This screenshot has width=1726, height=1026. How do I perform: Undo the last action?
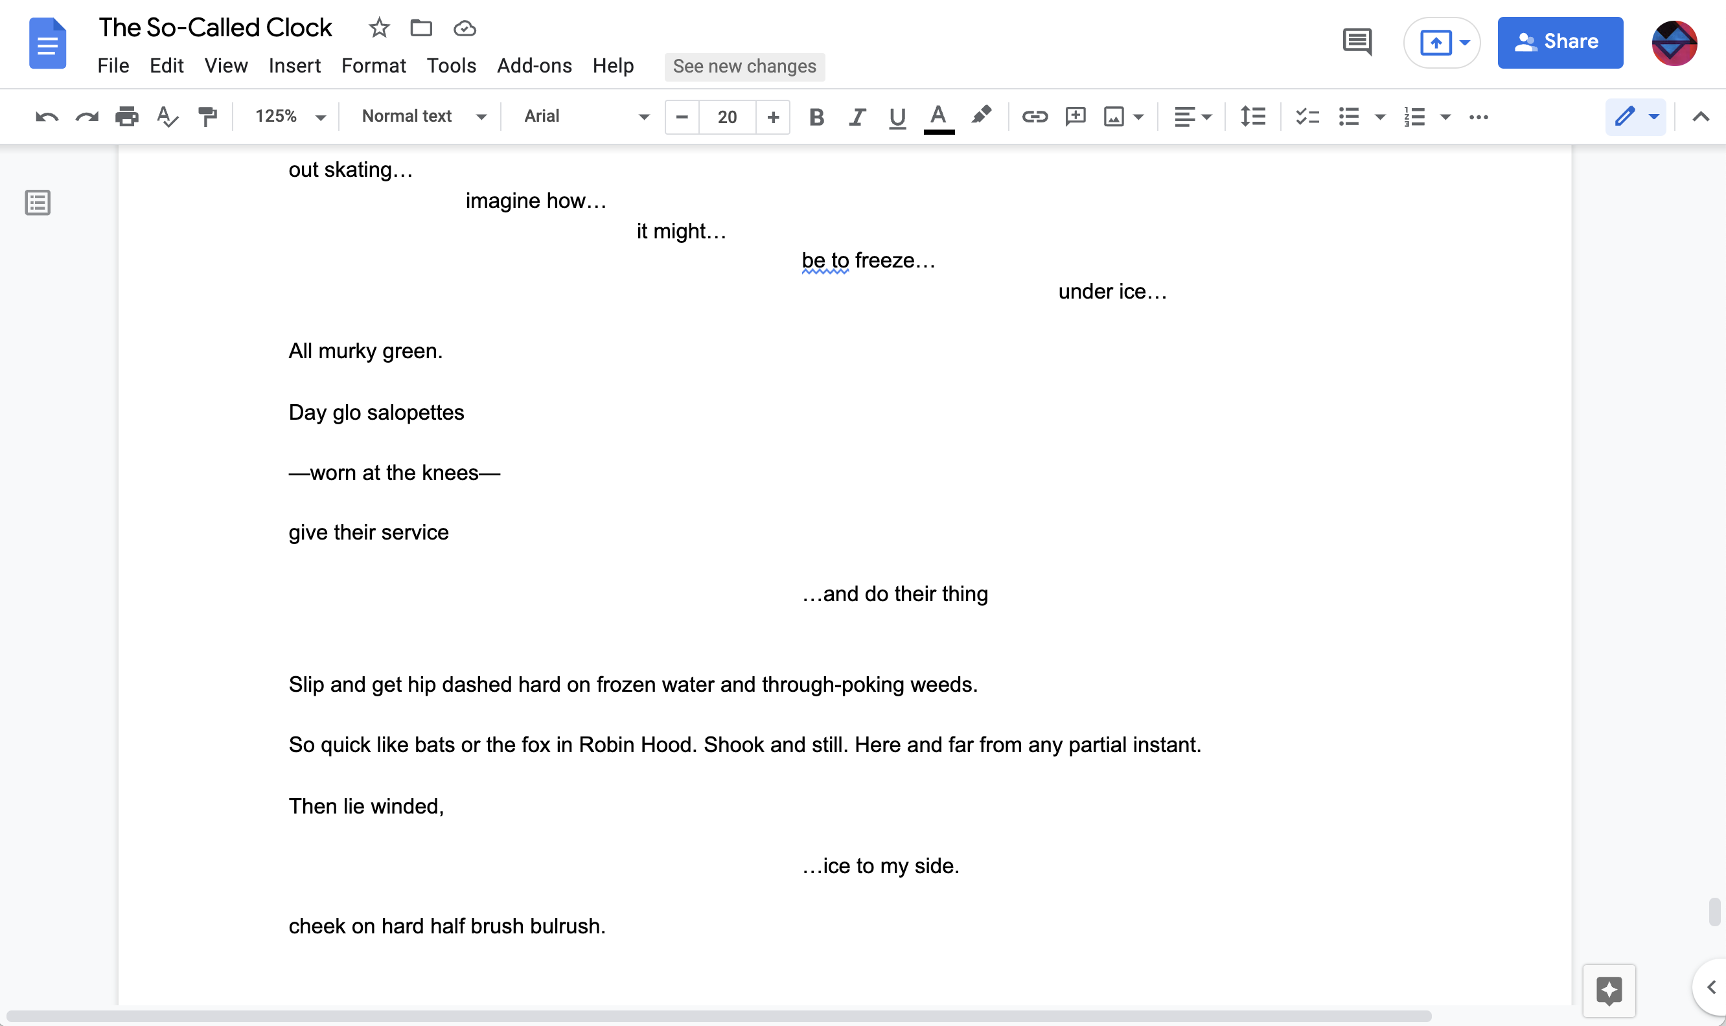click(47, 117)
